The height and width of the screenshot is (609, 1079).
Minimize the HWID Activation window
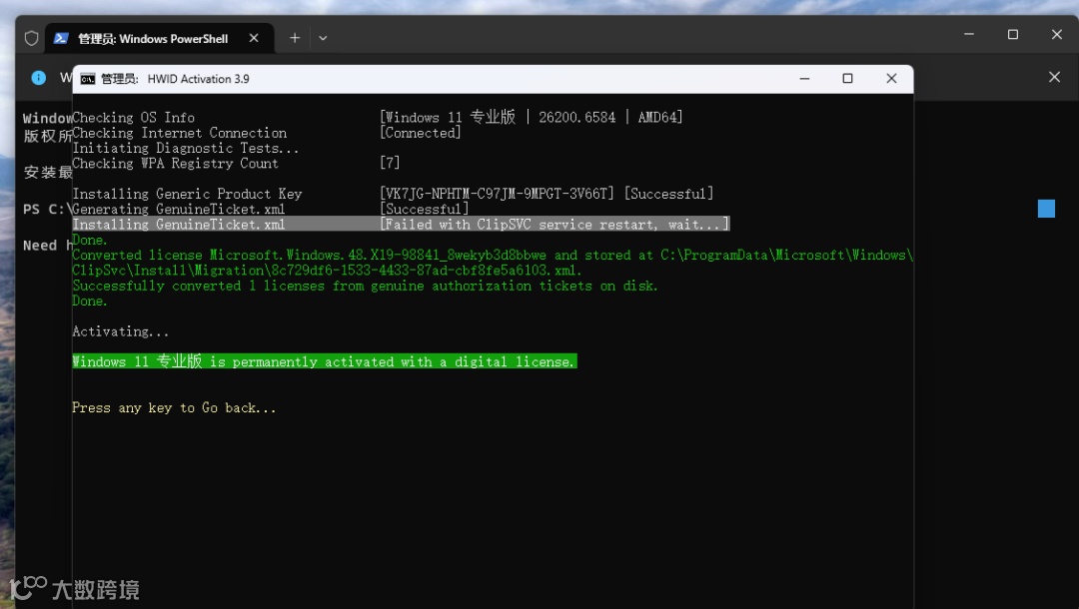click(804, 78)
